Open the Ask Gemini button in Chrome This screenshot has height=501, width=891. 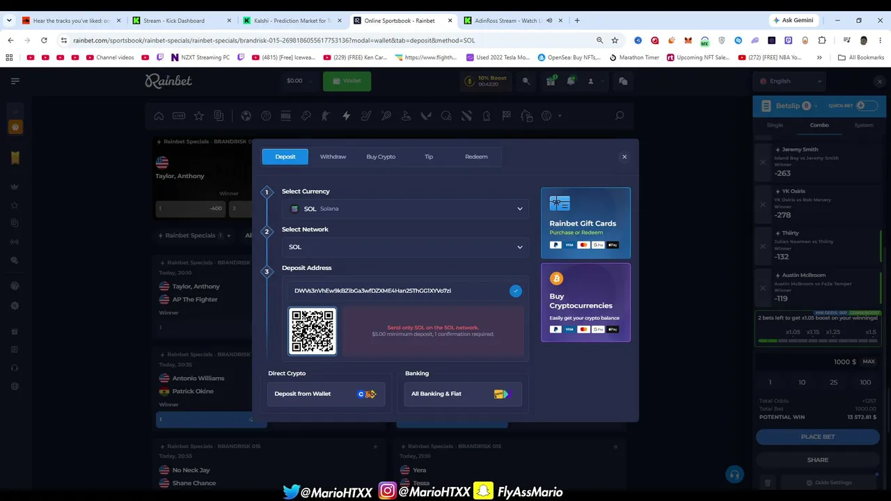[793, 20]
